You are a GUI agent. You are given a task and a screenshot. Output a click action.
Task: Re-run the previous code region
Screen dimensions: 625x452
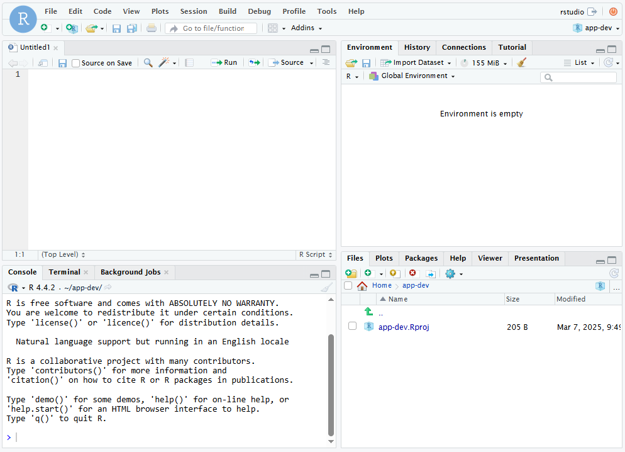[254, 62]
